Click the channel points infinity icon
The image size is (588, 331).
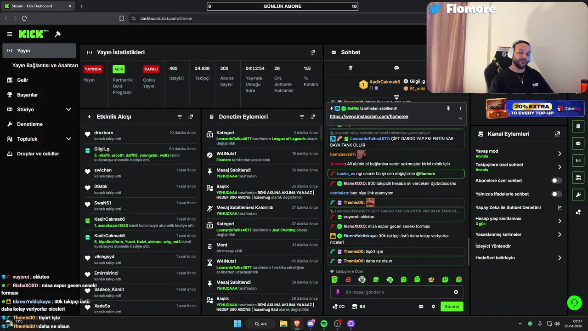click(x=338, y=307)
